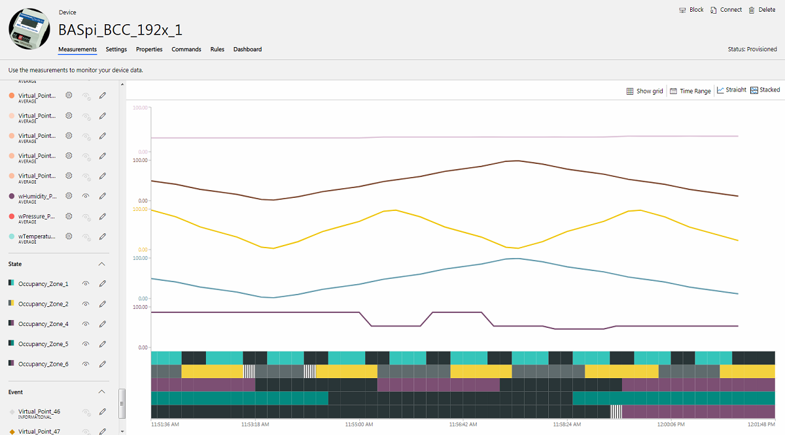Image resolution: width=785 pixels, height=435 pixels.
Task: Edit wPressure_P measurement with pencil icon
Action: pyautogui.click(x=103, y=216)
